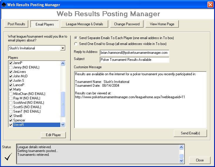Check the Ray M (NO EMAIL) checkbox
This screenshot has height=167, width=215.
coord(11,98)
